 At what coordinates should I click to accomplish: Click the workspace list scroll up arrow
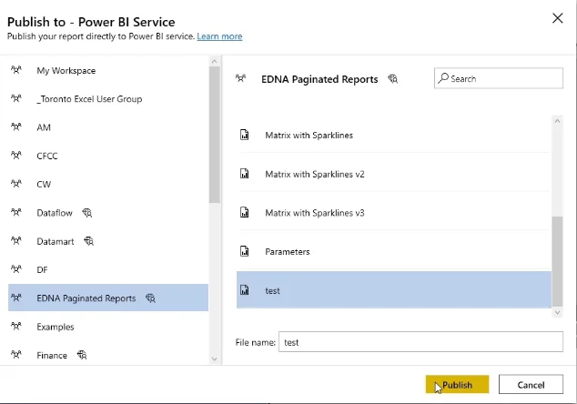[x=215, y=62]
